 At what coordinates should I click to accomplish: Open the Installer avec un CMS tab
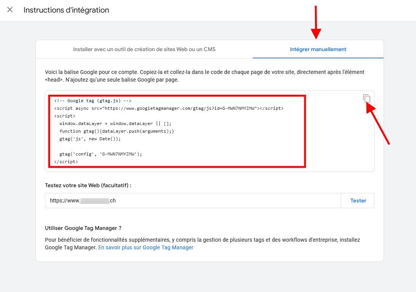[x=144, y=49]
